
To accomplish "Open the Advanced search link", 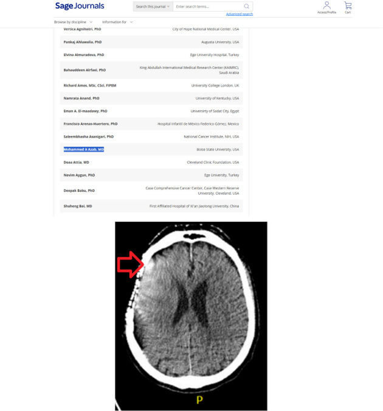I will pyautogui.click(x=239, y=14).
